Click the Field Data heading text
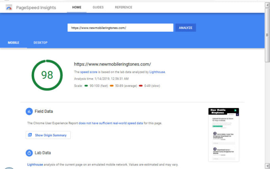The image size is (270, 169). pyautogui.click(x=44, y=111)
